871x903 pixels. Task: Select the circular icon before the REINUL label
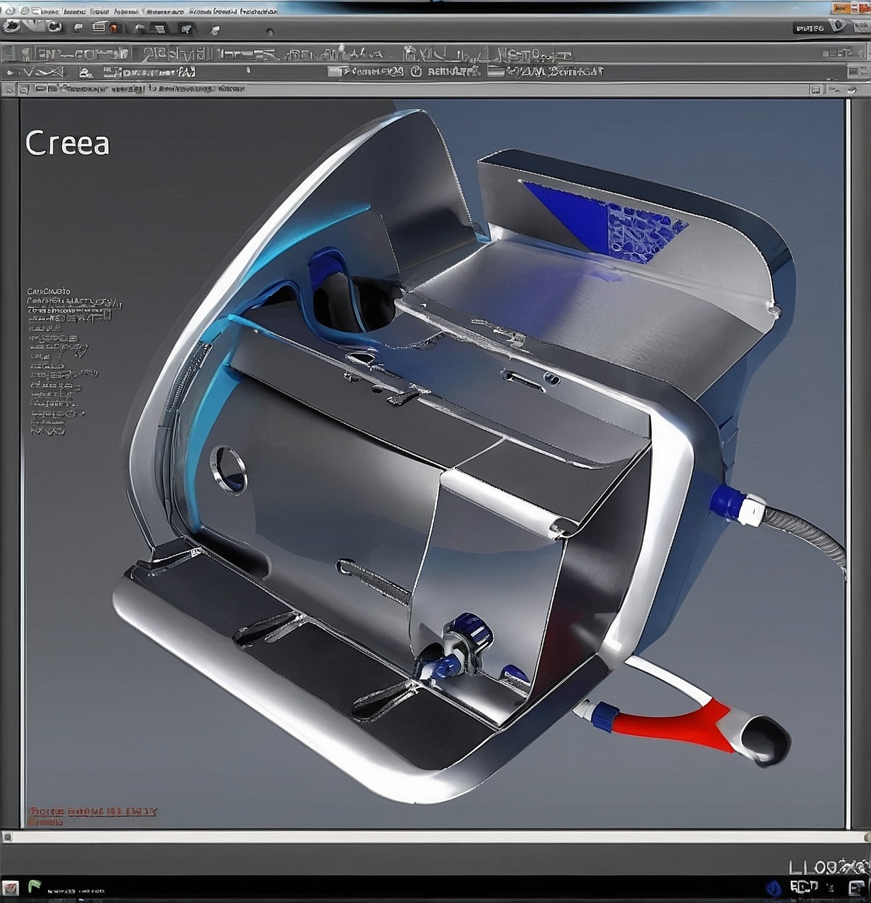coord(416,71)
